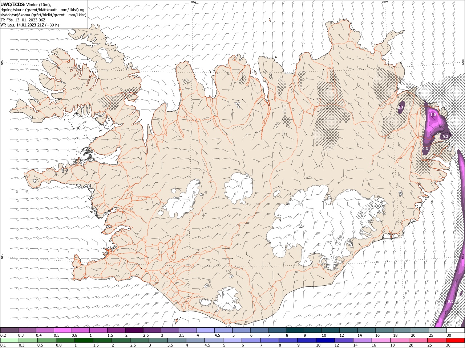Select the royal blue swatch at 9, lower legend
This screenshot has height=348, width=465.
[306, 340]
